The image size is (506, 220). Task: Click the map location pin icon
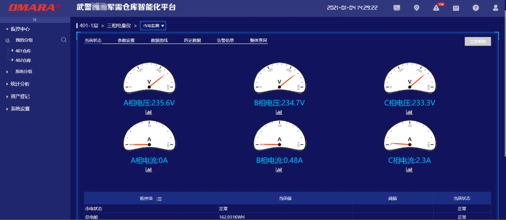[417, 8]
